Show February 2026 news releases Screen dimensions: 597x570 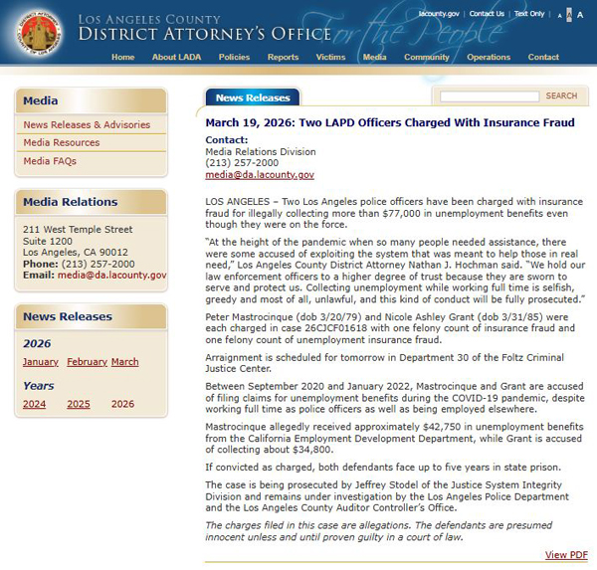(85, 362)
